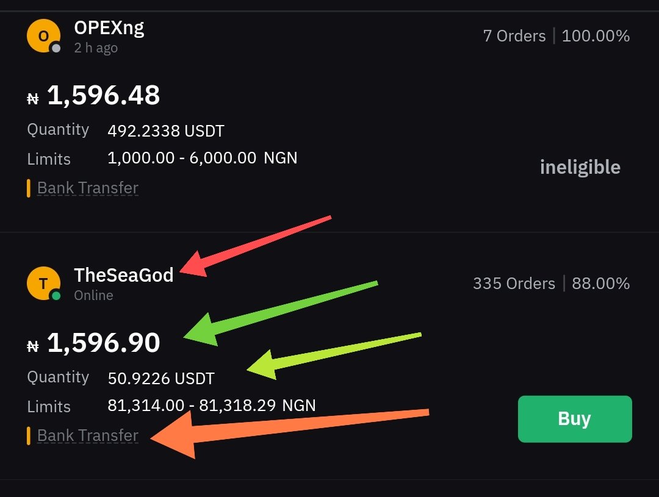Screen dimensions: 659x497
Task: Tap the 88.00% completion rate
Action: (600, 284)
